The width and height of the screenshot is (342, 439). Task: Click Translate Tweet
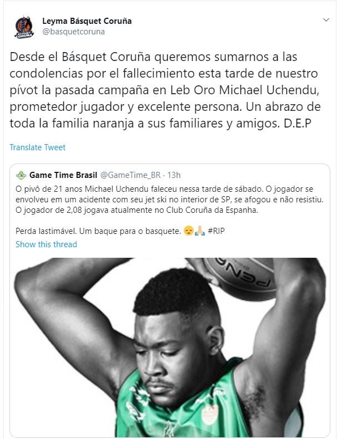click(x=38, y=147)
